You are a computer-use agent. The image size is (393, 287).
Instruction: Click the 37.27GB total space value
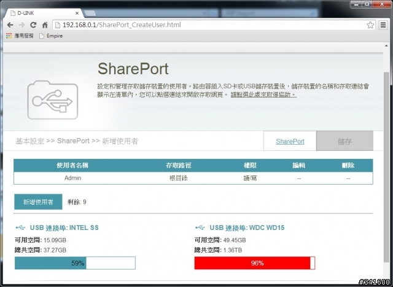pos(55,250)
